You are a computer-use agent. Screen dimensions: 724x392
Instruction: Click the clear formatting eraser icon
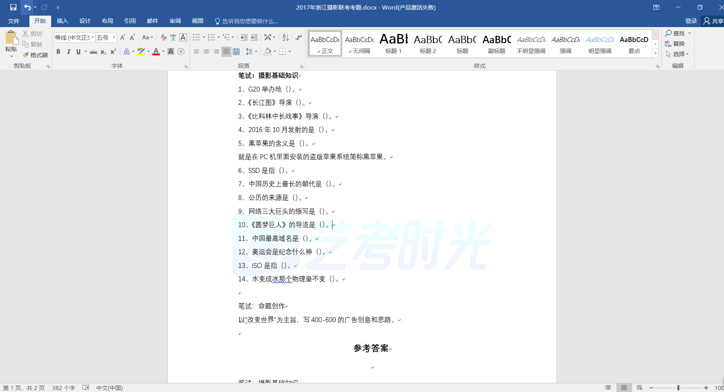[x=163, y=37]
